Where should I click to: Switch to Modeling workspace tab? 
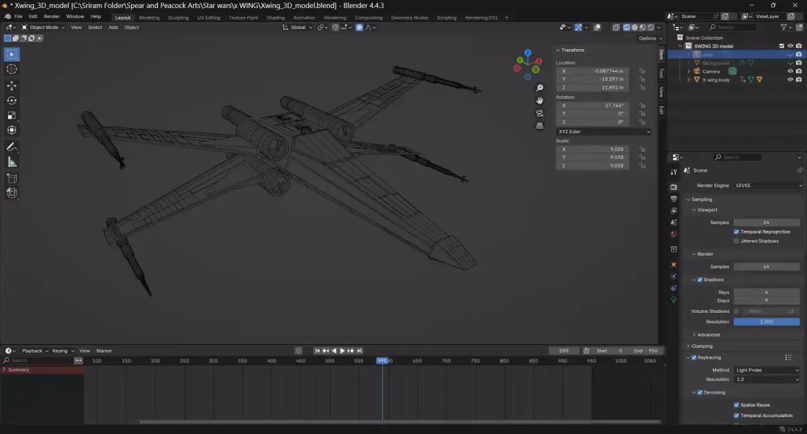(149, 17)
